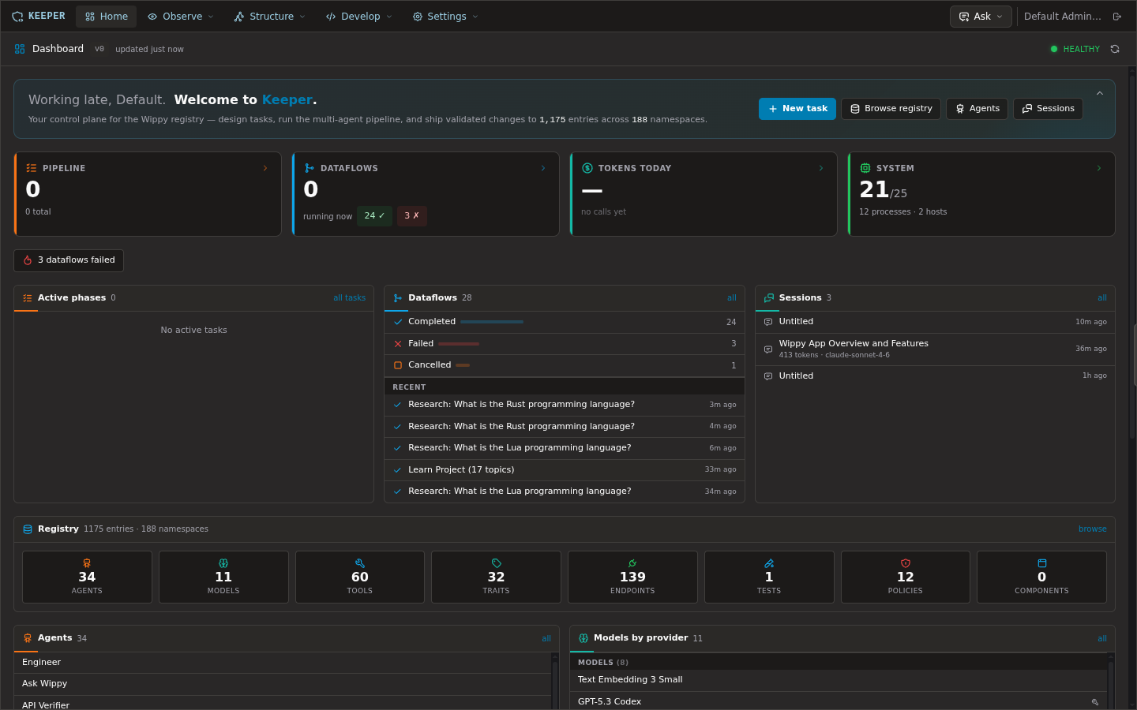Image resolution: width=1137 pixels, height=710 pixels.
Task: Open all link in Agents panel
Action: 546,639
